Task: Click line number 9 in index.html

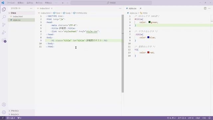Action: (x=41, y=41)
